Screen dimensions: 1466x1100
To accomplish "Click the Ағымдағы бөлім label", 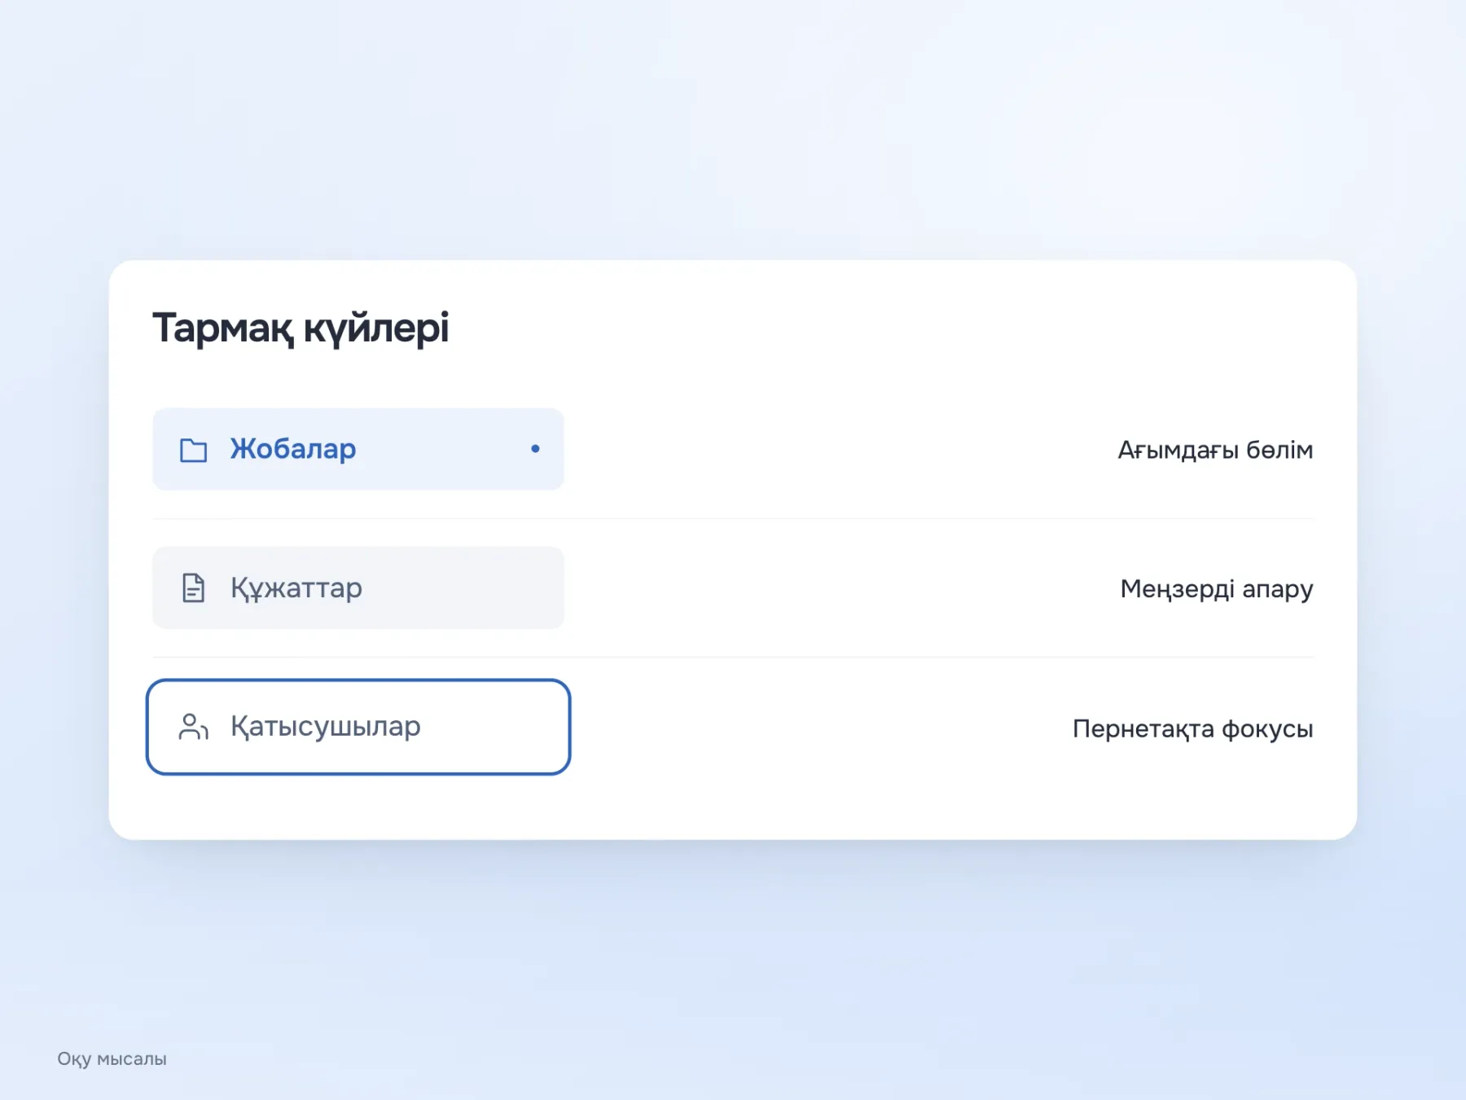I will 1215,450.
